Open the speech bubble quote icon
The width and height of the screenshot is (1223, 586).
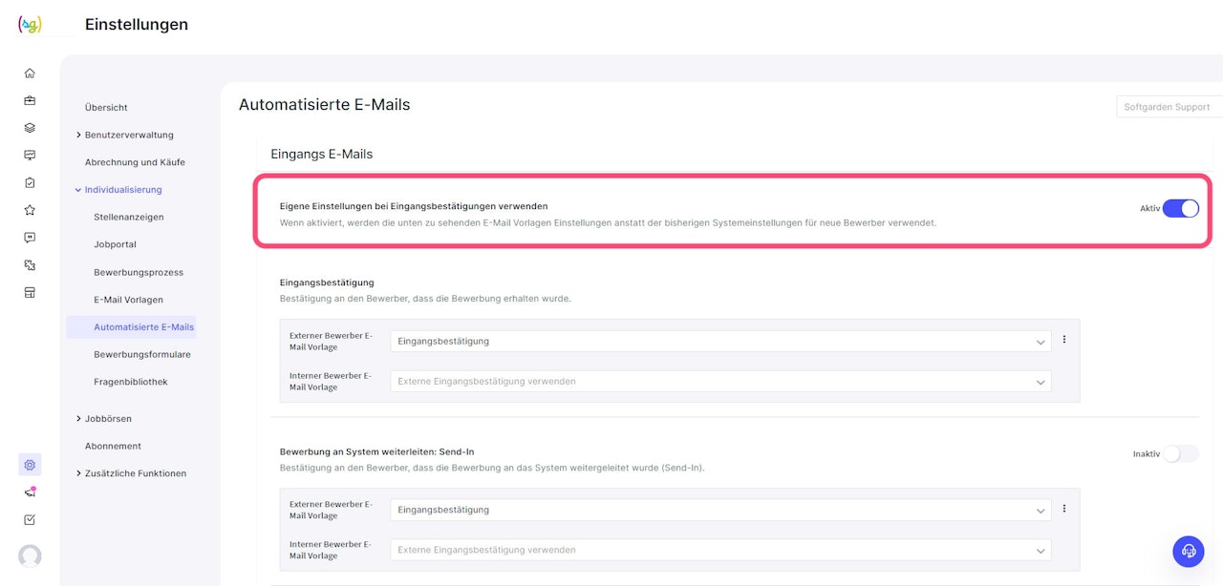[x=30, y=238]
